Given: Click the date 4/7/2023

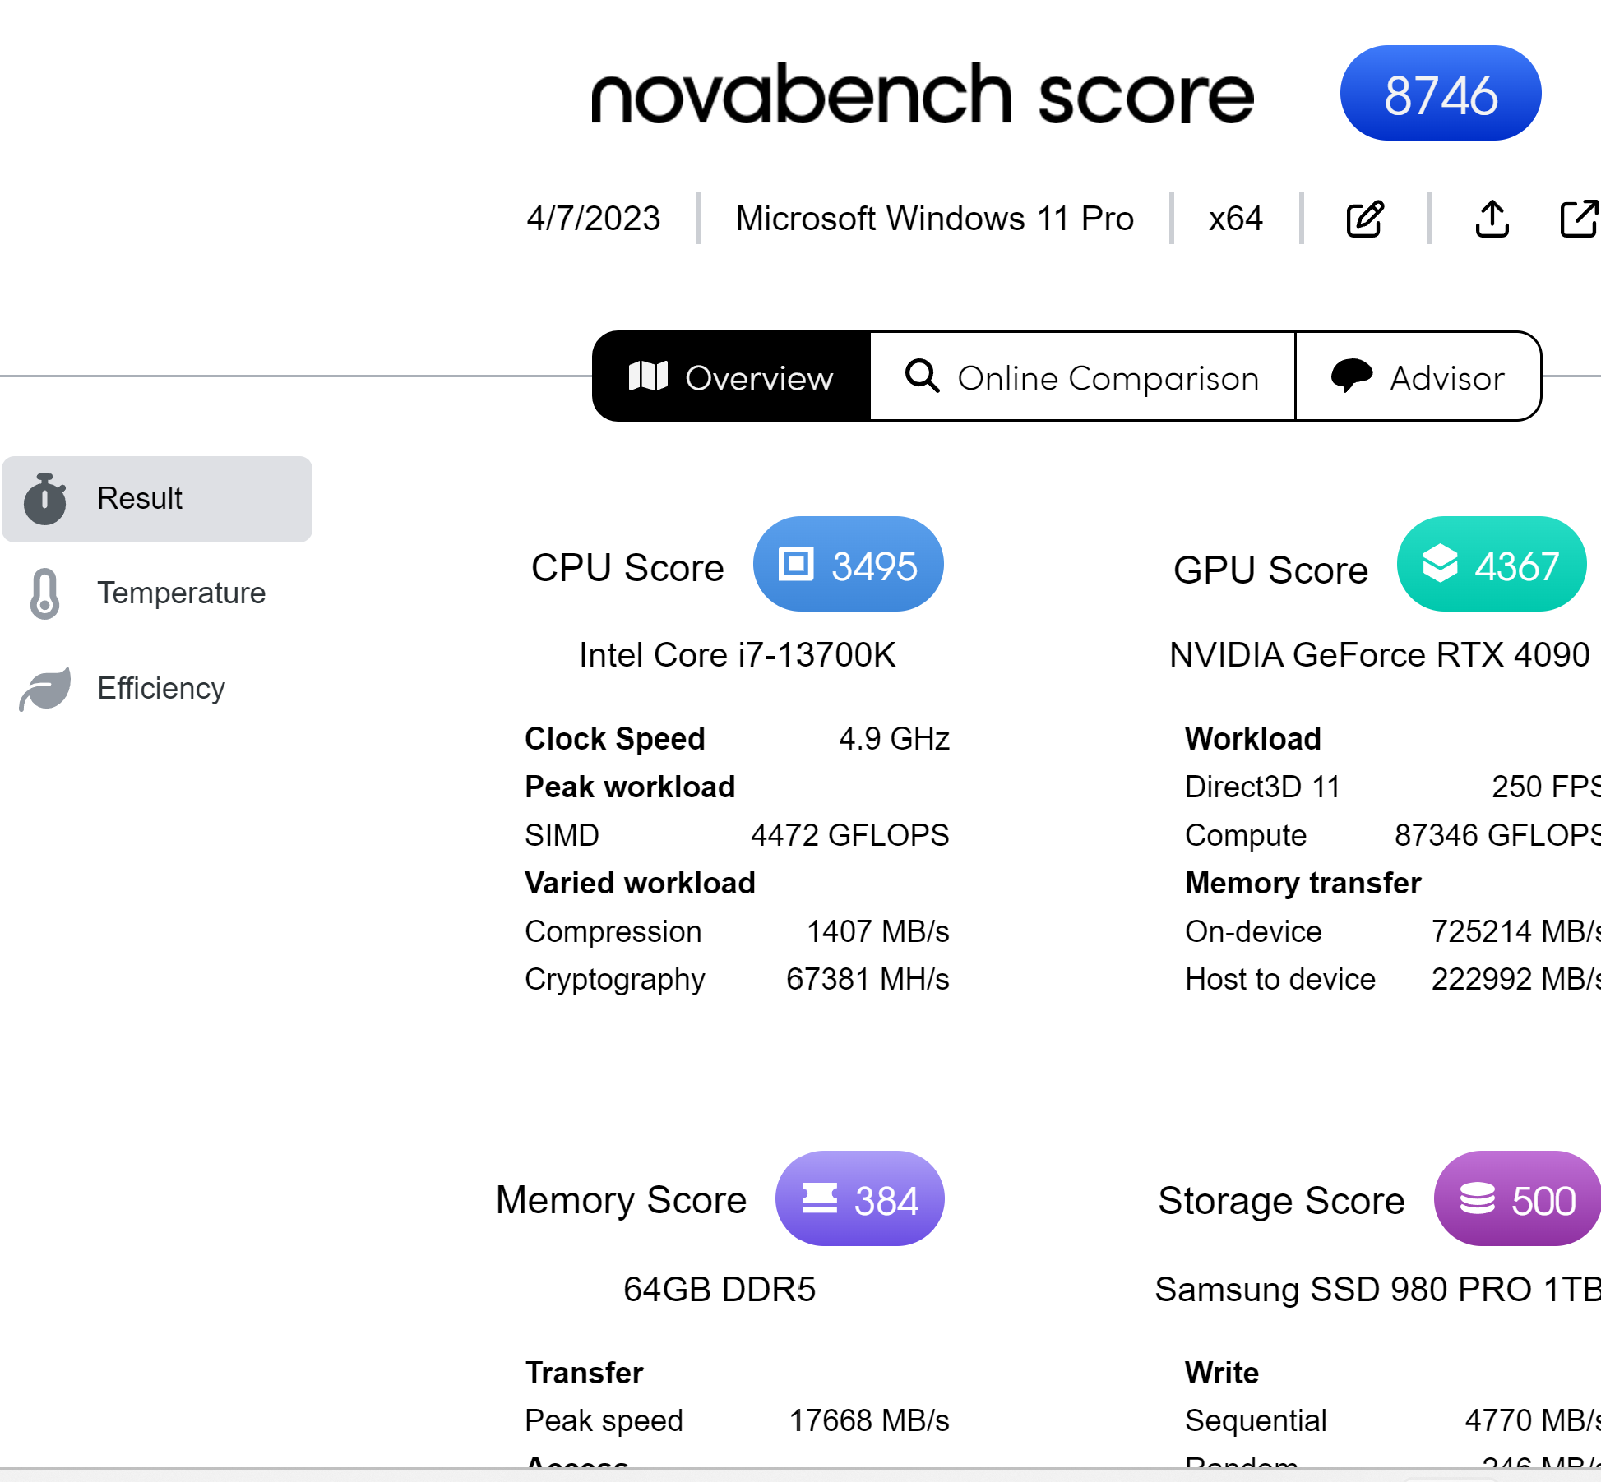Looking at the screenshot, I should (x=593, y=219).
